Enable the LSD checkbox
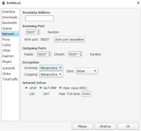Image resolution: width=141 pixels, height=131 pixels. [x=26, y=94]
